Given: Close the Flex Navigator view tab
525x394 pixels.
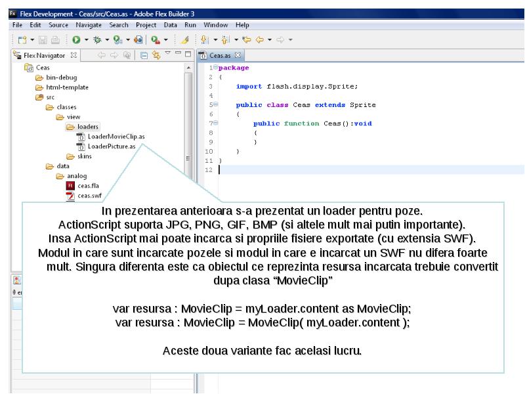Looking at the screenshot, I should click(73, 55).
